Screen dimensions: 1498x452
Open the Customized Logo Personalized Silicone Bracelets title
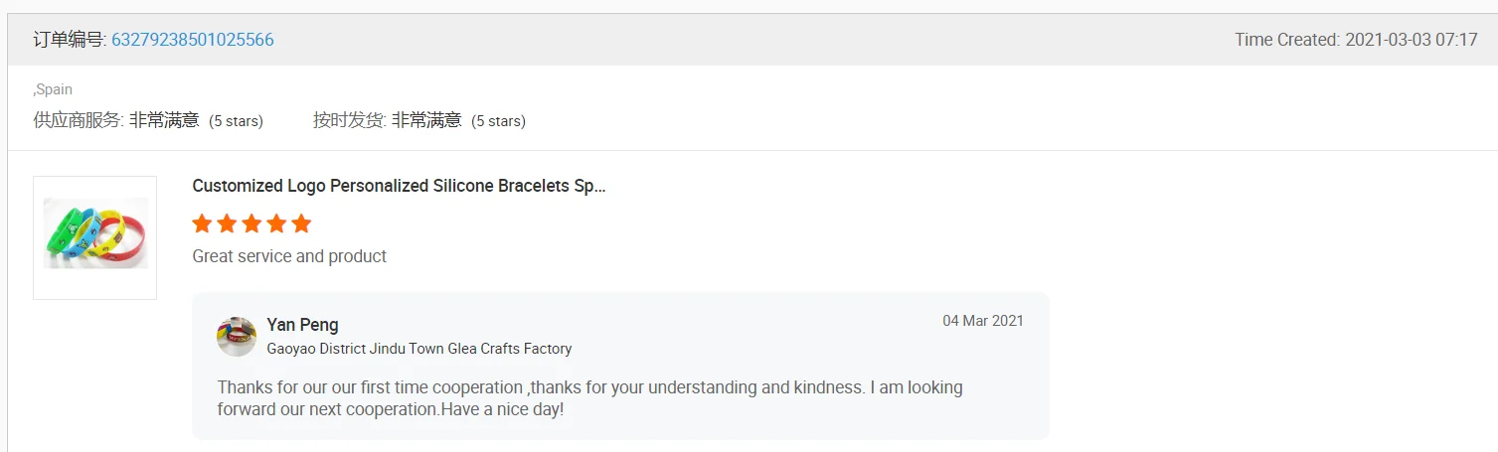[x=399, y=186]
